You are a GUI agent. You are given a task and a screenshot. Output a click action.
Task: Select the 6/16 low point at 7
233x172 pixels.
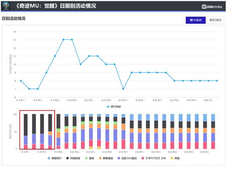click(x=123, y=89)
